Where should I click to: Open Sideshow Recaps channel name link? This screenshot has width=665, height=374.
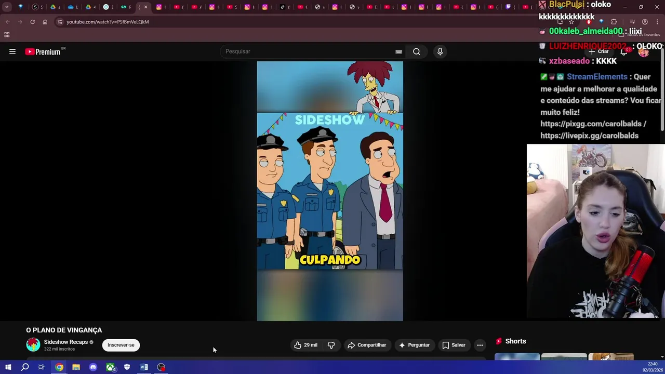point(66,342)
